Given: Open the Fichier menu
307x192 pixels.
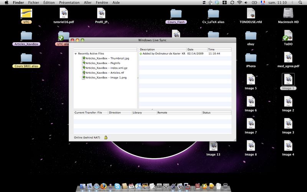Looking at the screenshot, I should click(x=33, y=3).
